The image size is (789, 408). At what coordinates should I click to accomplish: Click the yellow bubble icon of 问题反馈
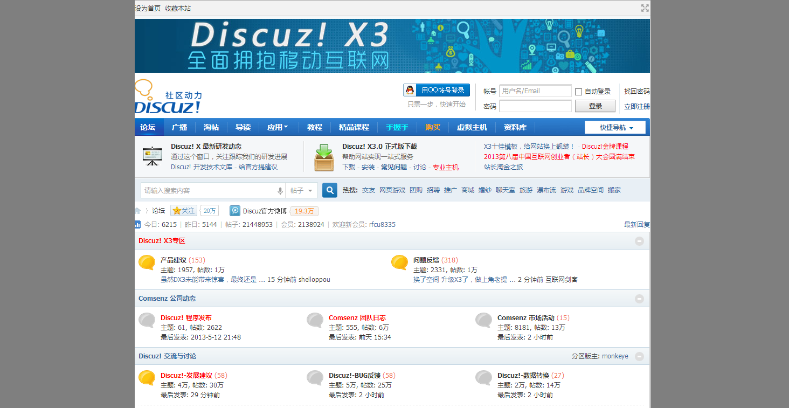click(x=399, y=262)
